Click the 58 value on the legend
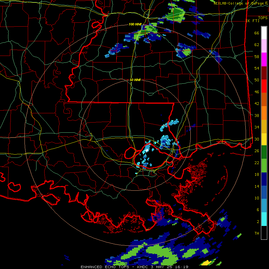 pos(257,56)
